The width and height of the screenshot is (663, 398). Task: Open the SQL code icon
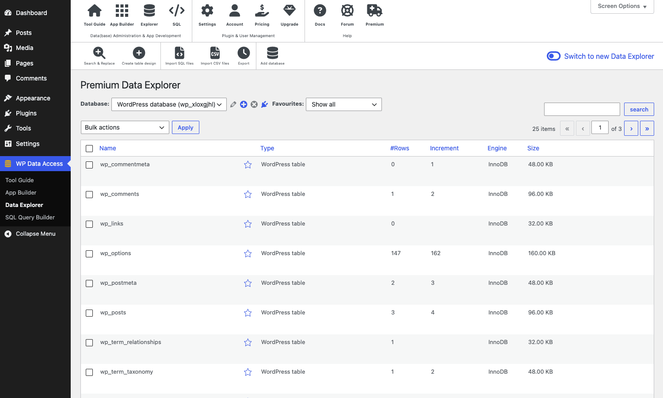pos(177,11)
